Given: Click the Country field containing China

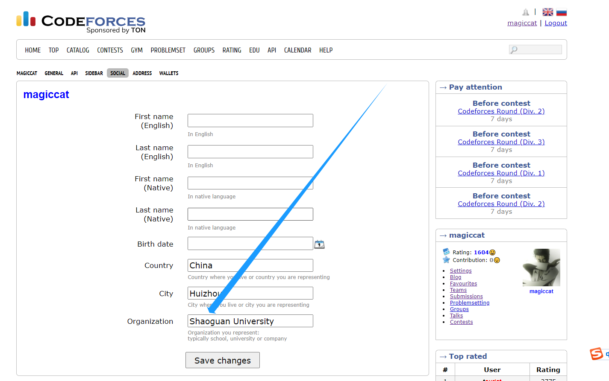Looking at the screenshot, I should coord(250,265).
